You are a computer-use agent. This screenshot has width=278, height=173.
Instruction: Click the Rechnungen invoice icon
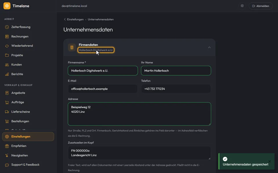(7, 37)
